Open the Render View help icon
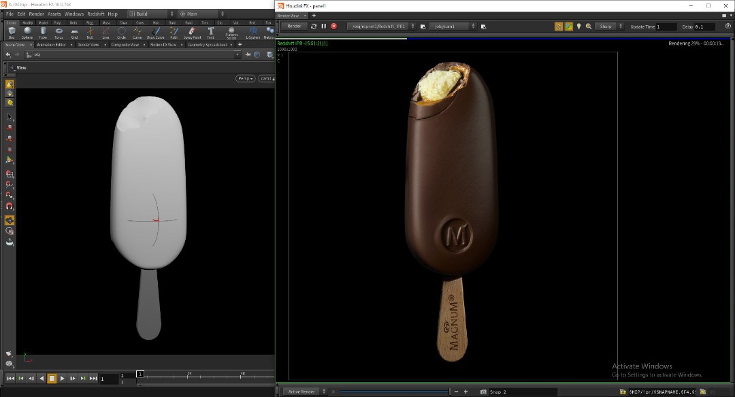This screenshot has height=397, width=735. click(728, 27)
